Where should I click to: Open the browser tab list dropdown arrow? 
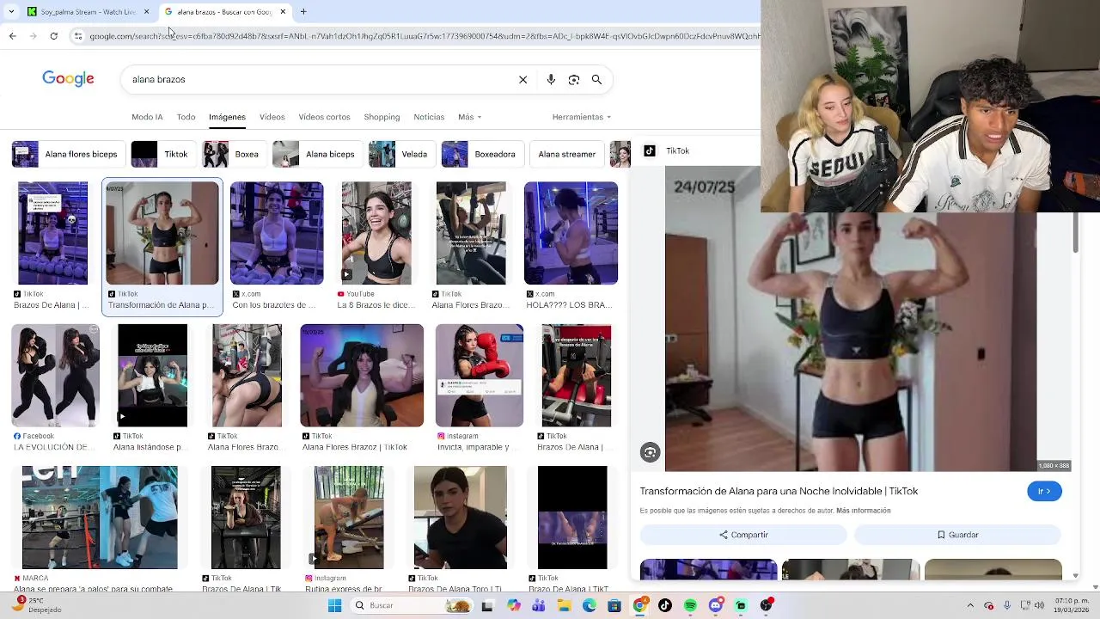pos(11,12)
